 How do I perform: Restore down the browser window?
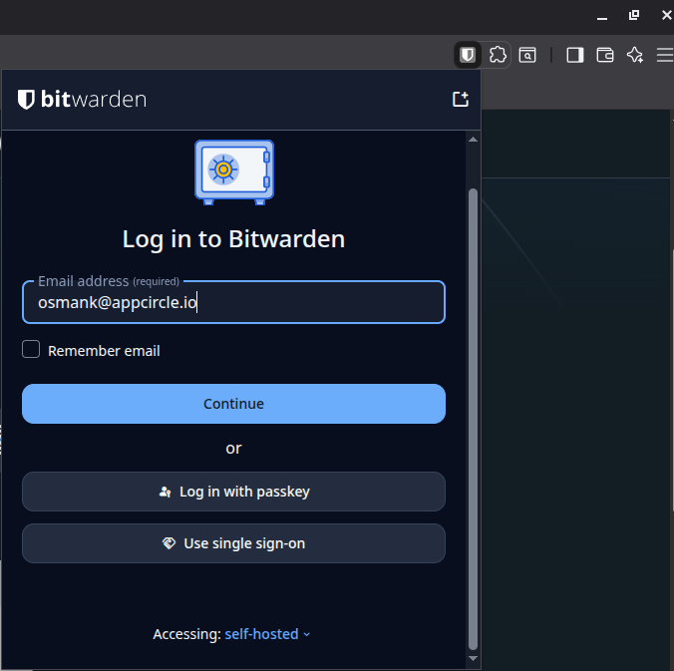point(634,16)
